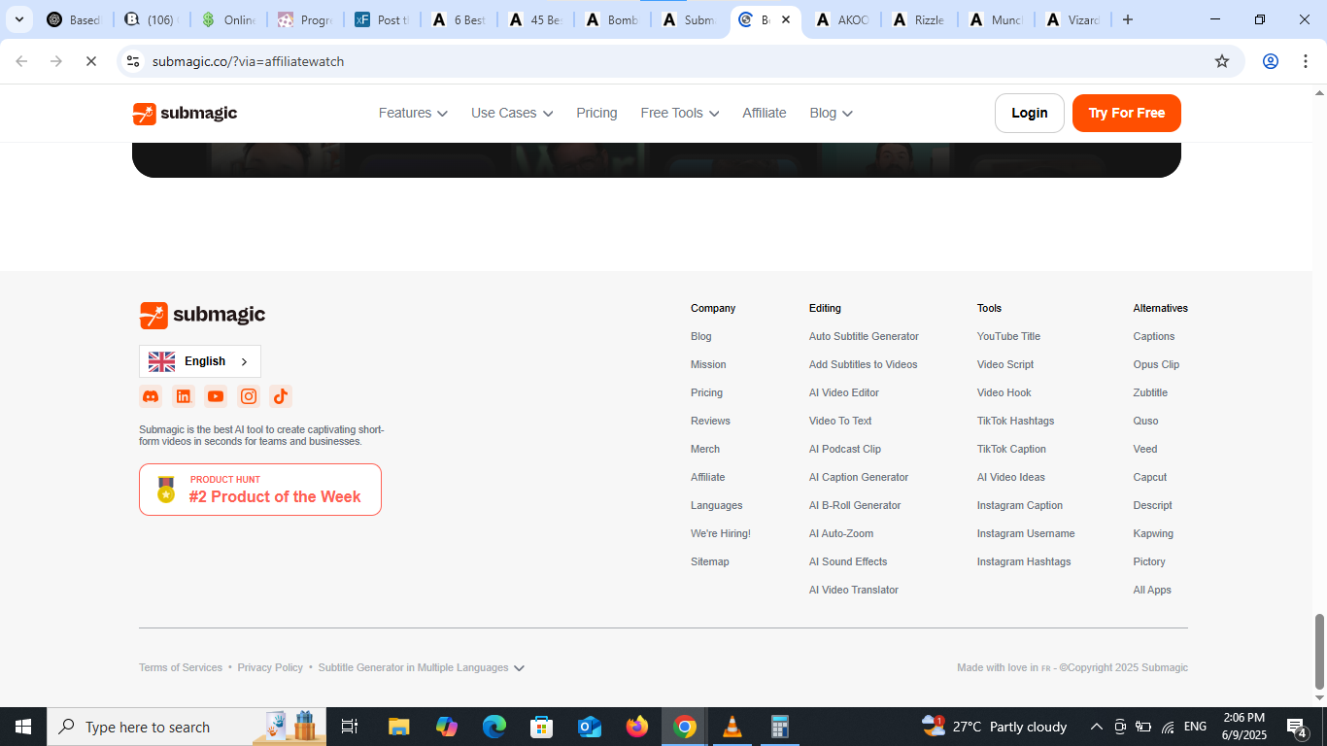The width and height of the screenshot is (1327, 746).
Task: Click the page vertical scrollbar thumb
Action: (x=1319, y=651)
